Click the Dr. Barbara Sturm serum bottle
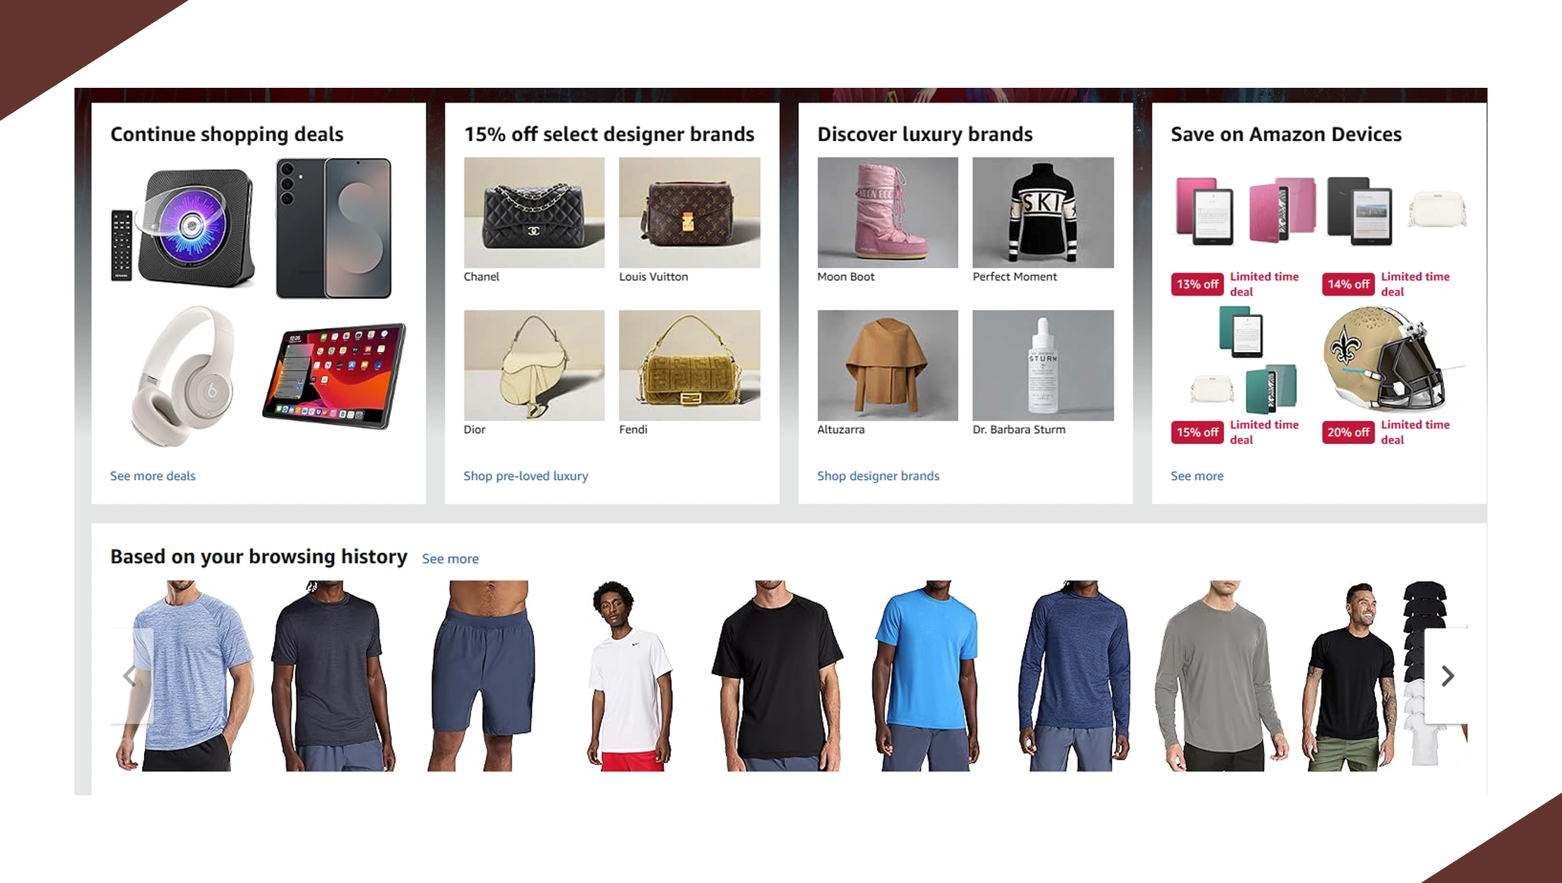1562x883 pixels. pyautogui.click(x=1043, y=365)
